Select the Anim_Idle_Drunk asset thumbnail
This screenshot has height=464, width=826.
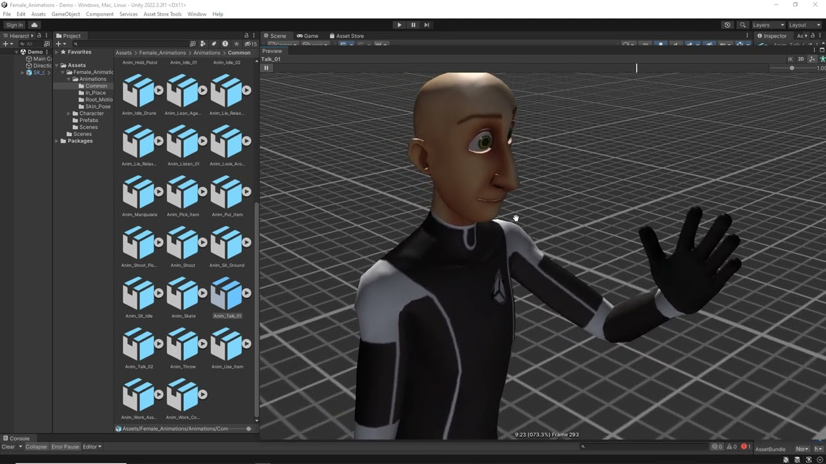coord(139,90)
